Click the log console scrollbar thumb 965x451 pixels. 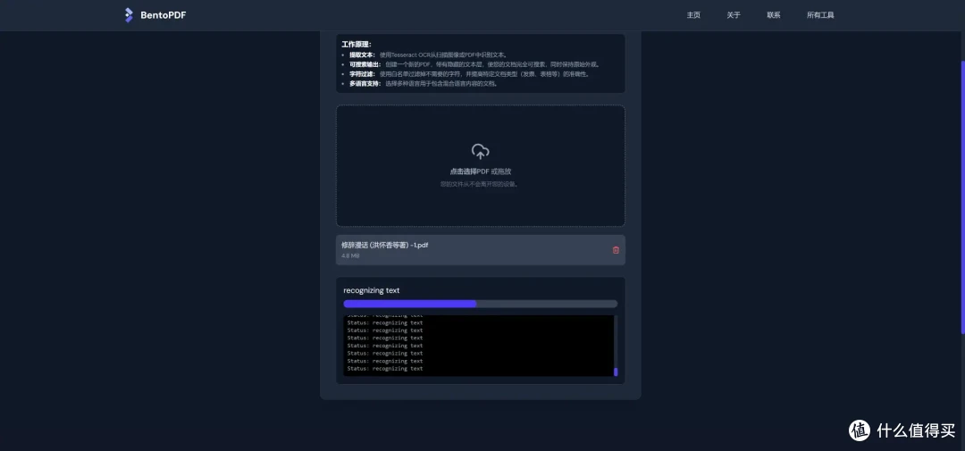(616, 372)
